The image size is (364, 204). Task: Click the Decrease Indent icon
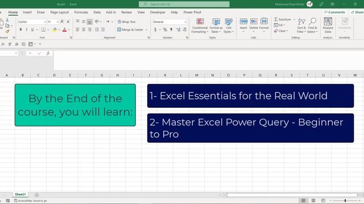(x=97, y=29)
